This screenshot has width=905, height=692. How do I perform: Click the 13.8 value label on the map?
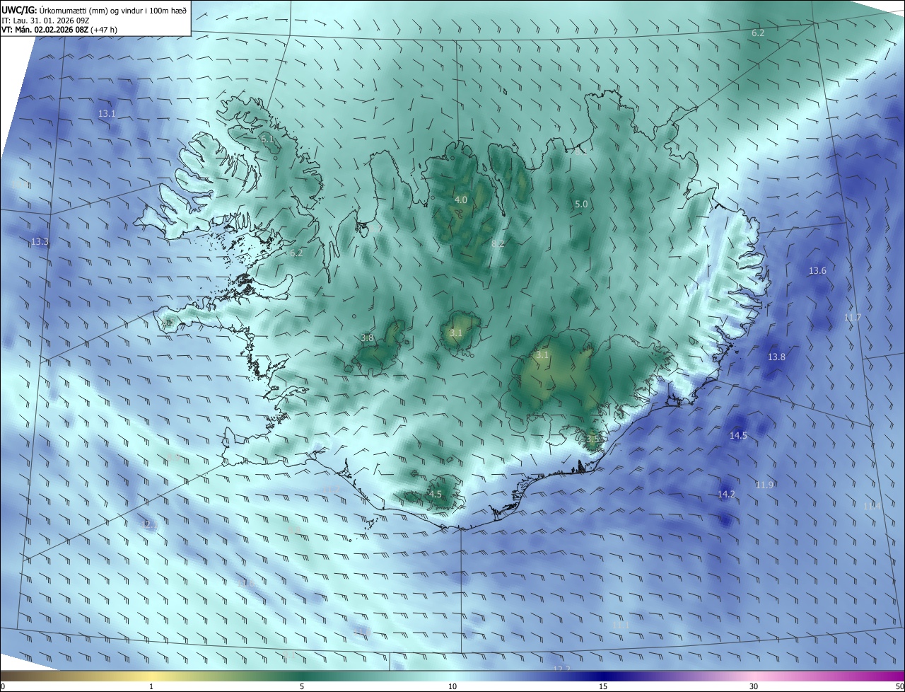point(776,357)
